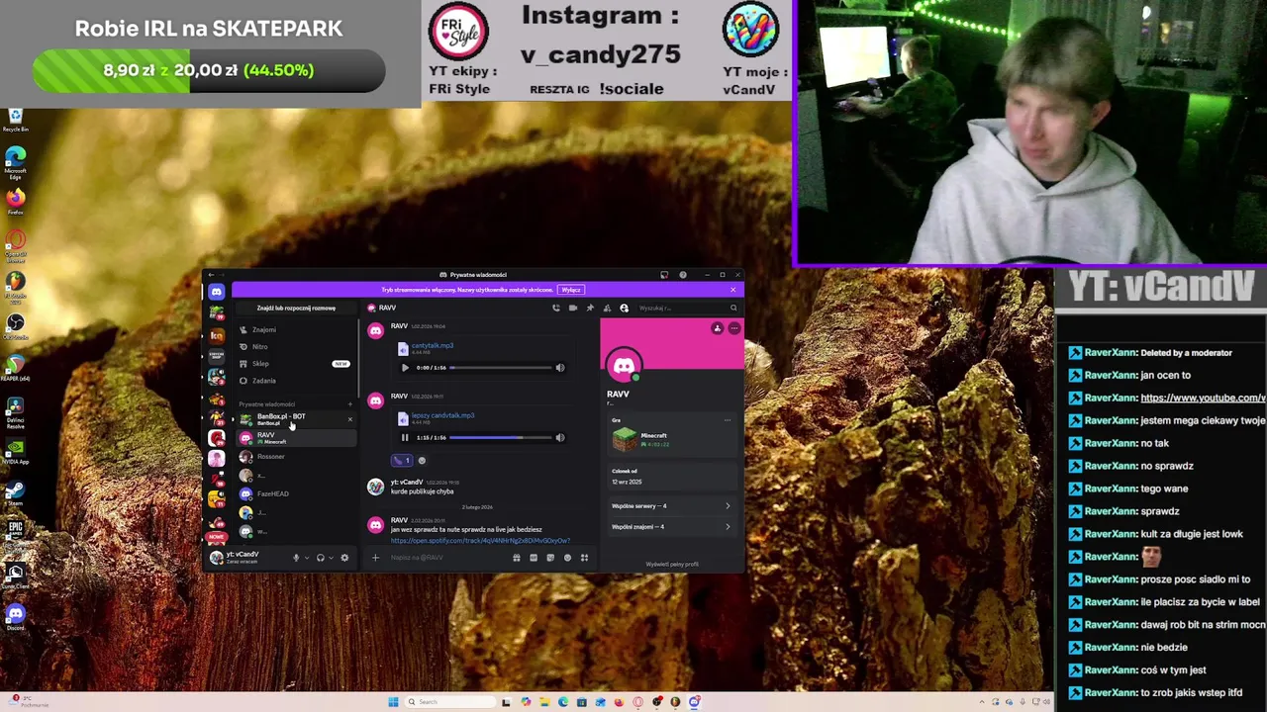This screenshot has width=1267, height=712.
Task: Open the GIF picker
Action: point(534,558)
